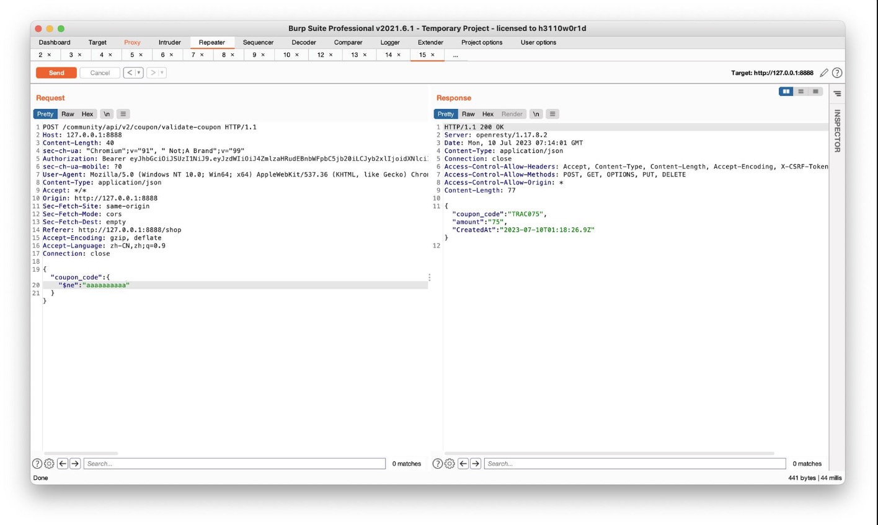Open the '...' new Repeater tab menu
The image size is (878, 525).
click(x=456, y=55)
